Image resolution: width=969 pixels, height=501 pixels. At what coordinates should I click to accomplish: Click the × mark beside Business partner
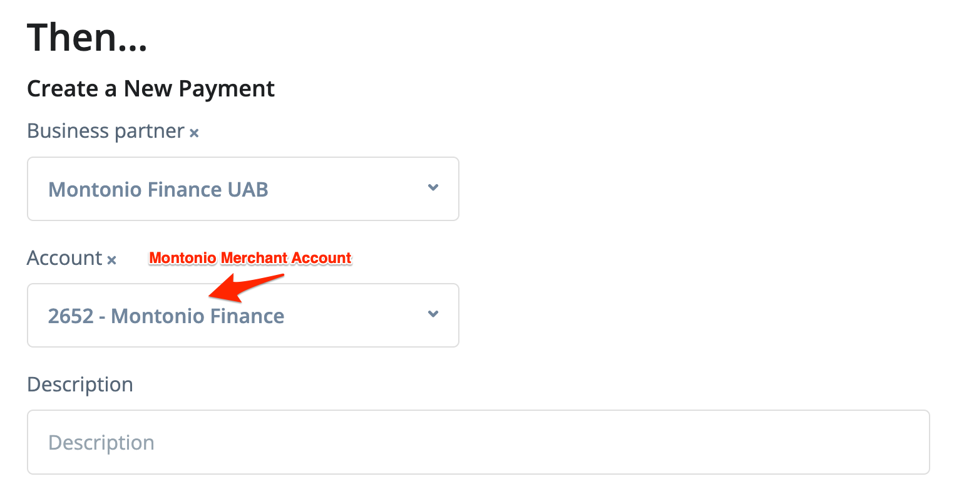pos(194,133)
